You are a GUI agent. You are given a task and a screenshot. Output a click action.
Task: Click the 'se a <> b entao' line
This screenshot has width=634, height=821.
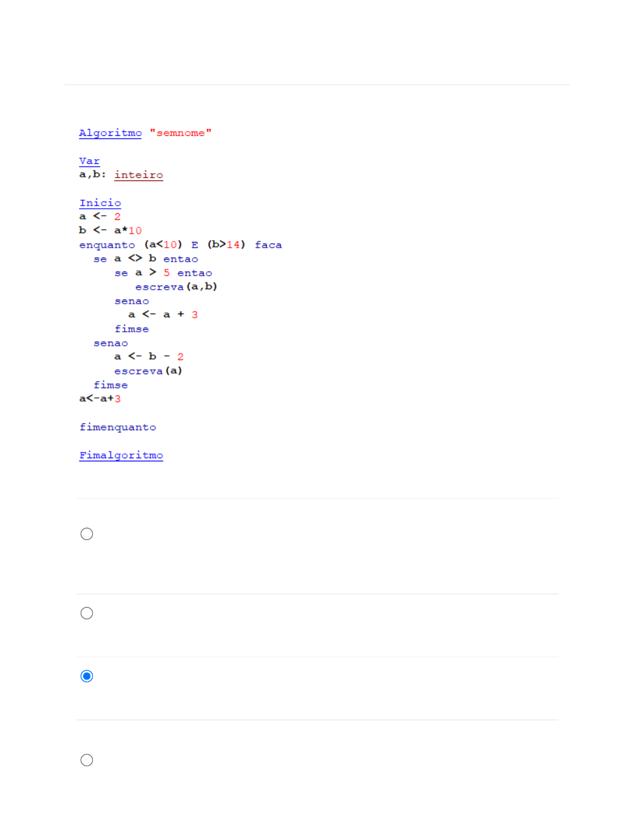[146, 259]
